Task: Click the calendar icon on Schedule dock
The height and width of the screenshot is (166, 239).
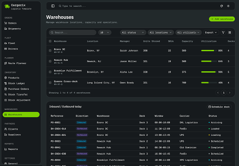Action: point(210,107)
